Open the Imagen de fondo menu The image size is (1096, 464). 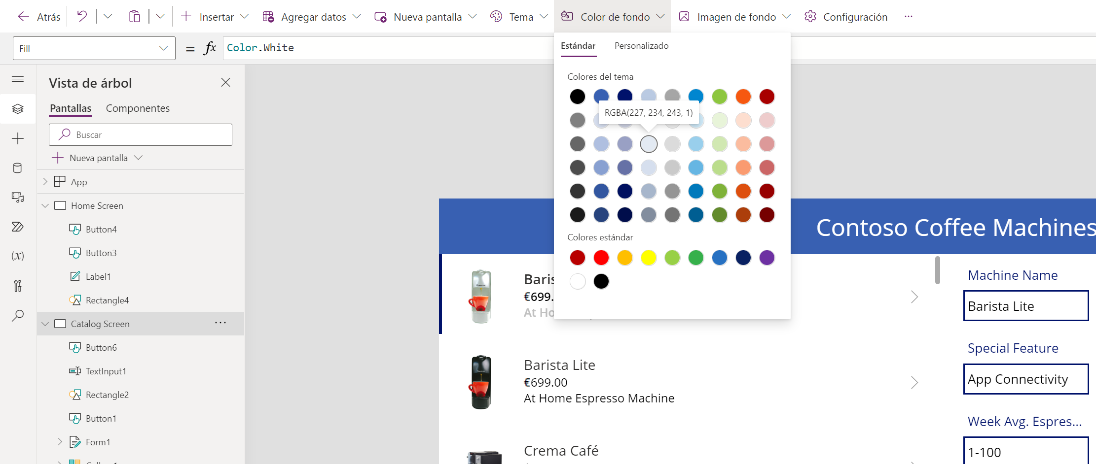click(x=735, y=17)
